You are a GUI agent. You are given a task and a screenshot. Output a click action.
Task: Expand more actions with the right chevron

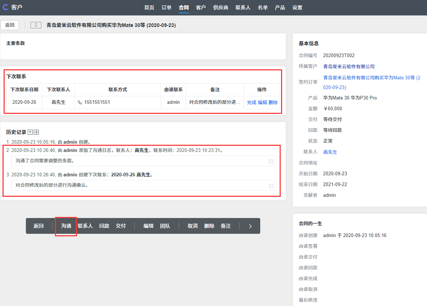[x=251, y=226]
